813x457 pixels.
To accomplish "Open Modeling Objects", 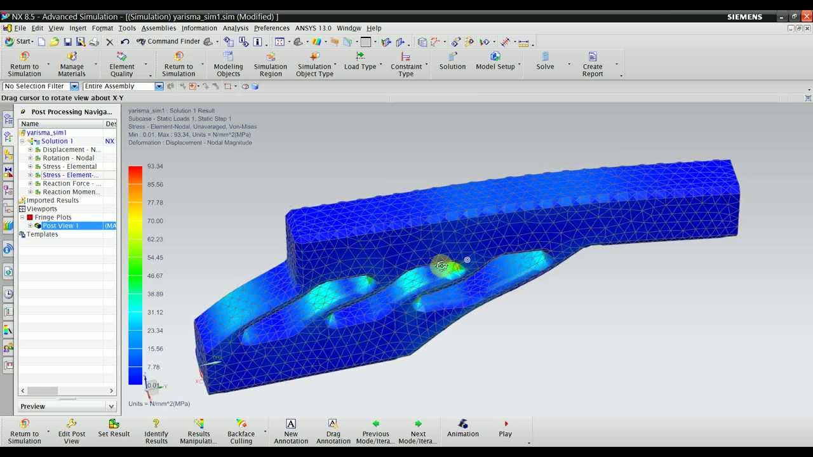I will [228, 65].
